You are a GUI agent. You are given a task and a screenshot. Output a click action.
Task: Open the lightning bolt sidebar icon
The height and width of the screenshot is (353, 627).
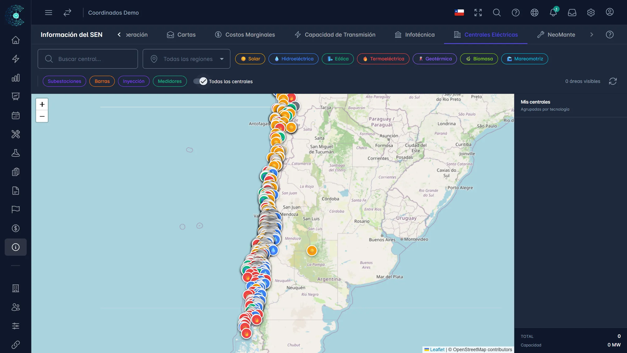(16, 59)
